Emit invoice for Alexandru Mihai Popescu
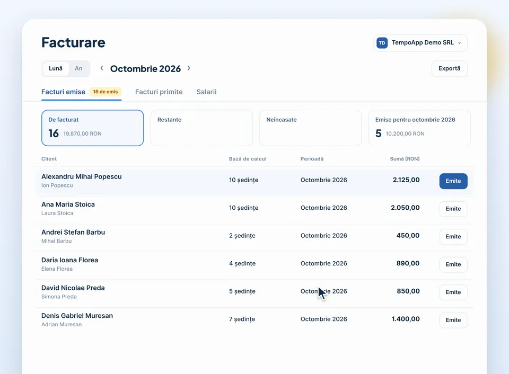The height and width of the screenshot is (374, 509). click(x=453, y=181)
